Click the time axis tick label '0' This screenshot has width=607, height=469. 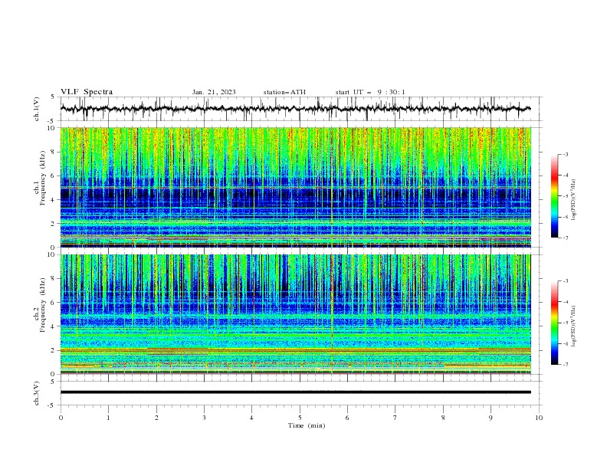(x=61, y=418)
